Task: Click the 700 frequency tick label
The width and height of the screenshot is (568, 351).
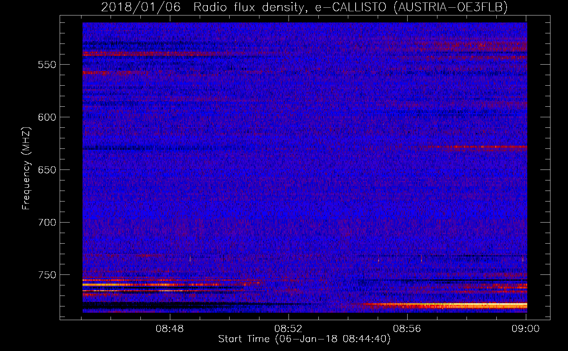Action: click(x=47, y=223)
